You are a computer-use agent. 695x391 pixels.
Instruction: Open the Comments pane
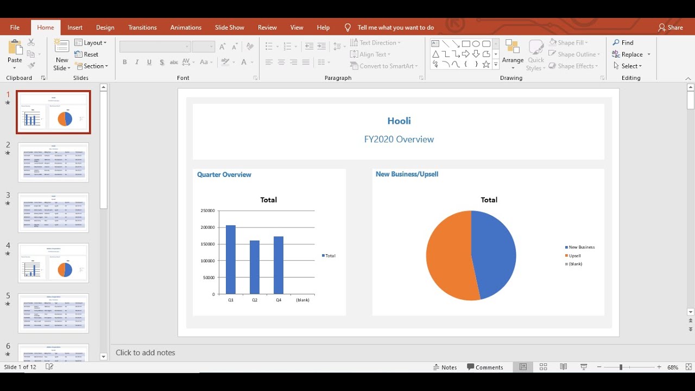point(485,367)
